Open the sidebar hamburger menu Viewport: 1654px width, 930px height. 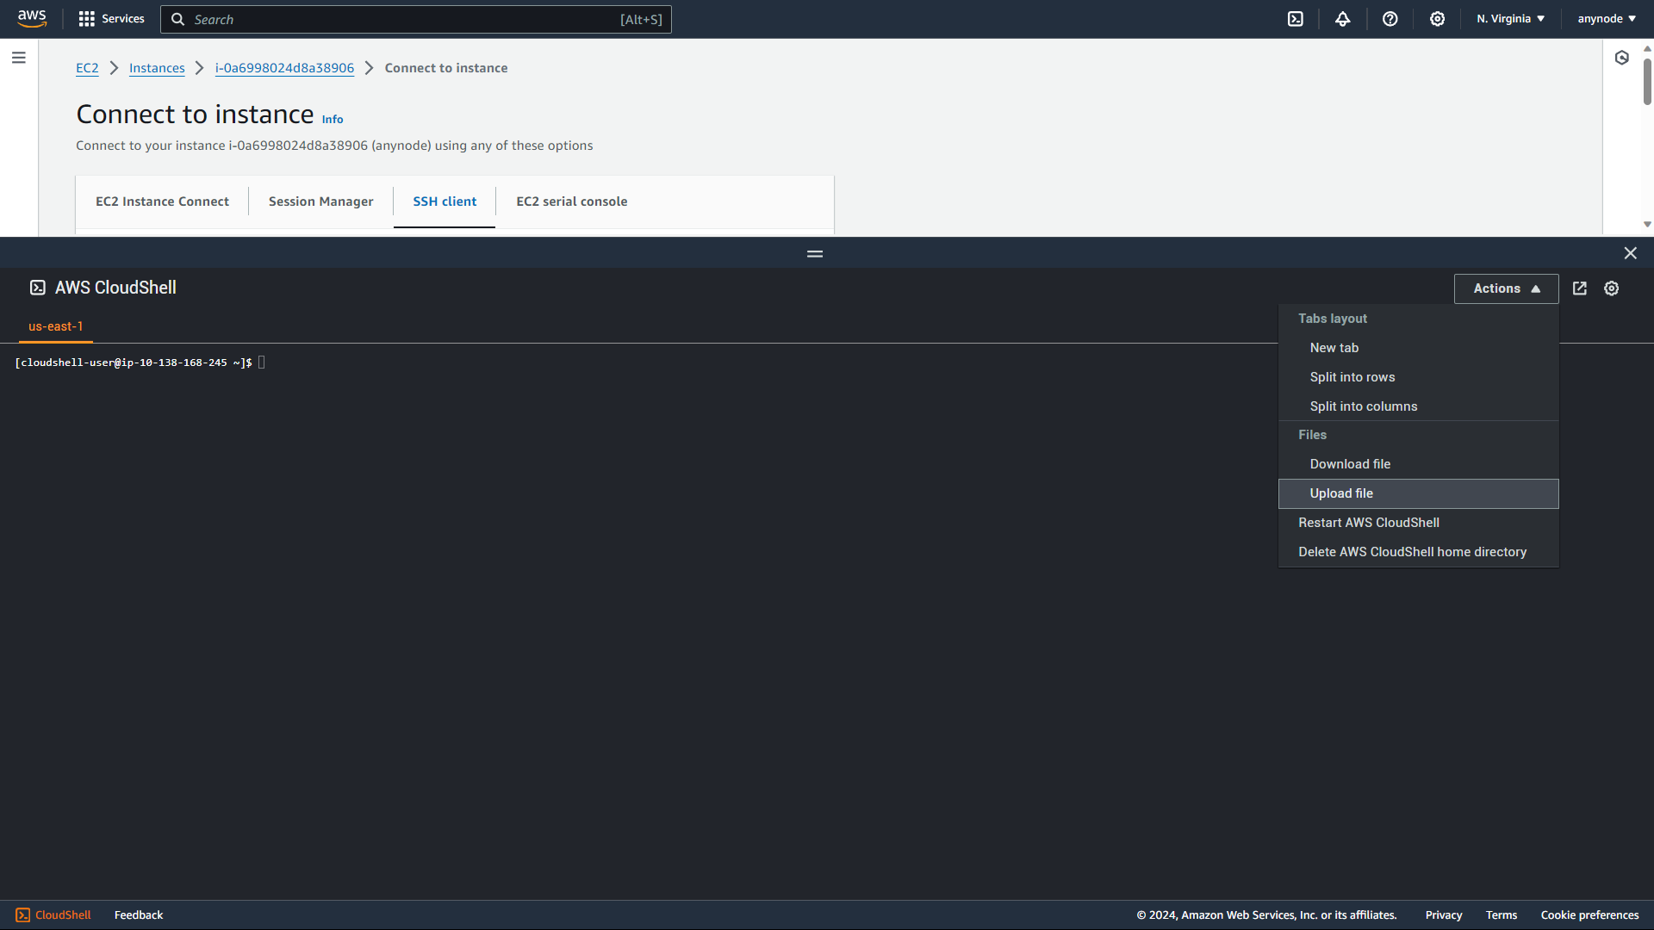point(19,57)
